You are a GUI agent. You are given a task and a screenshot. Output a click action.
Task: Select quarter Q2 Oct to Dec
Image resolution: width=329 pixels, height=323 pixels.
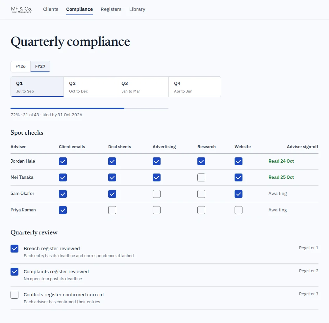[90, 87]
